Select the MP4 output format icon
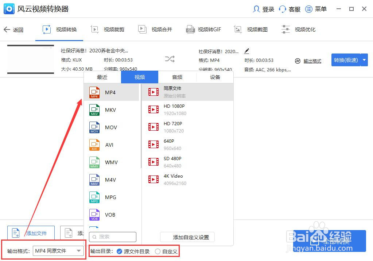The height and width of the screenshot is (261, 373). pyautogui.click(x=94, y=92)
